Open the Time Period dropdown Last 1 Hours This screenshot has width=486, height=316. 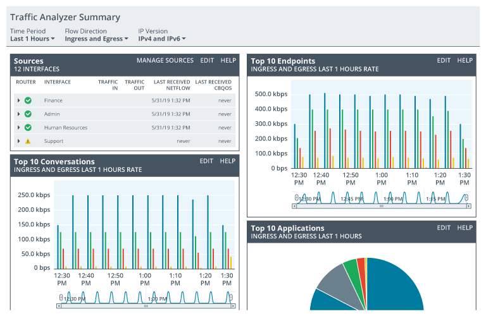pyautogui.click(x=32, y=39)
